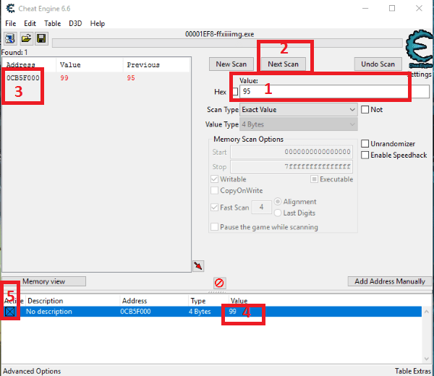
Task: Open the process list icon
Action: (x=10, y=38)
